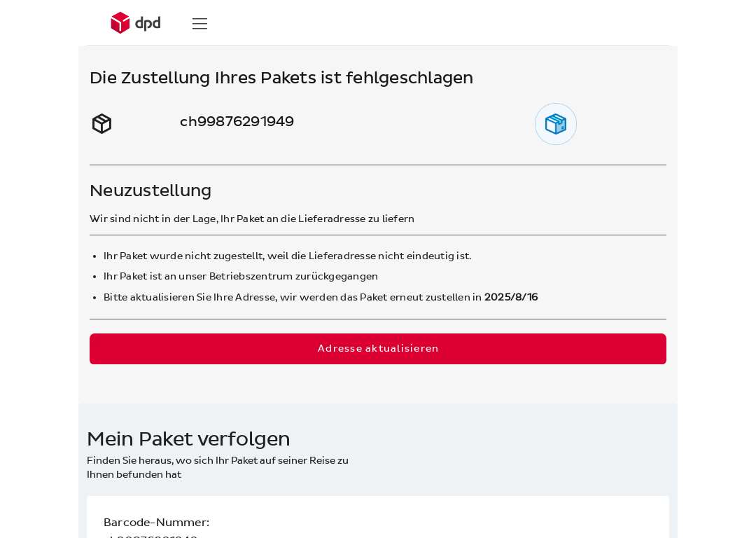The image size is (756, 538).
Task: Open the hamburger navigation menu
Action: 199,24
